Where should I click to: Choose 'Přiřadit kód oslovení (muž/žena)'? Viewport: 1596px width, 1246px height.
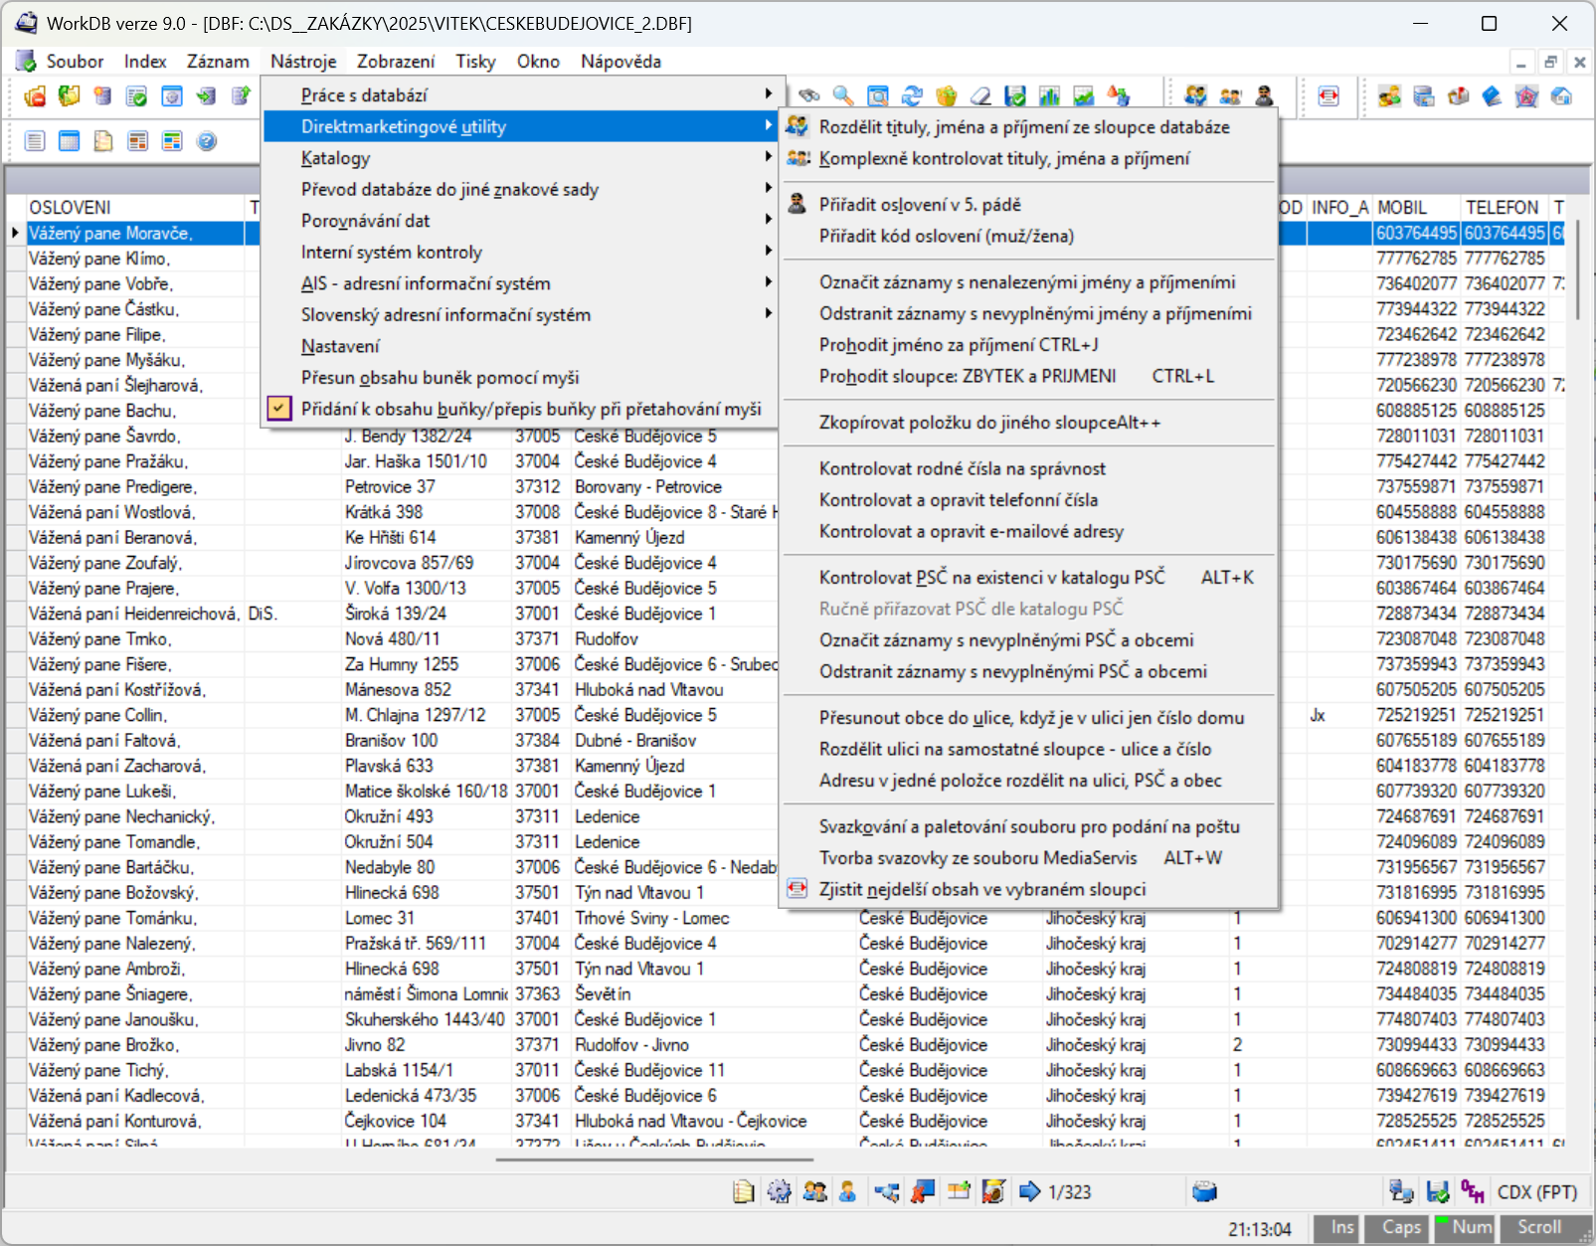(1028, 236)
